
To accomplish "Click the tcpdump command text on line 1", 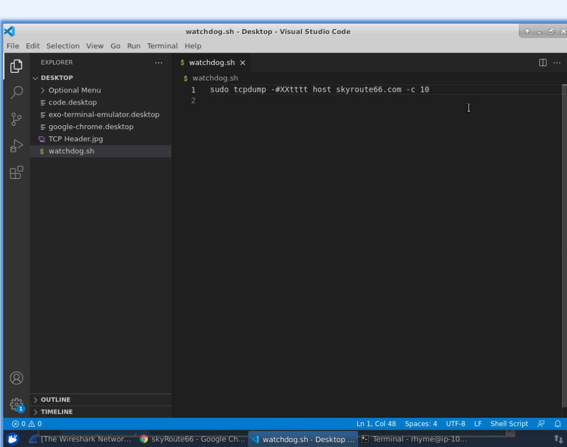I will point(250,90).
